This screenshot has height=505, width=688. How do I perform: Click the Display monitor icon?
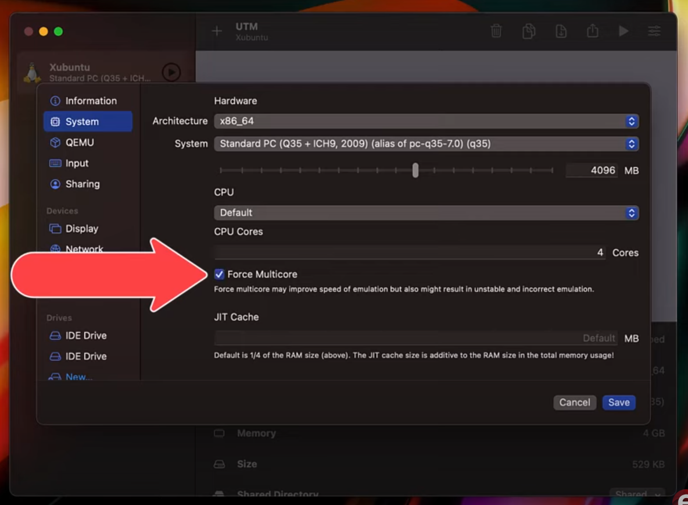55,228
